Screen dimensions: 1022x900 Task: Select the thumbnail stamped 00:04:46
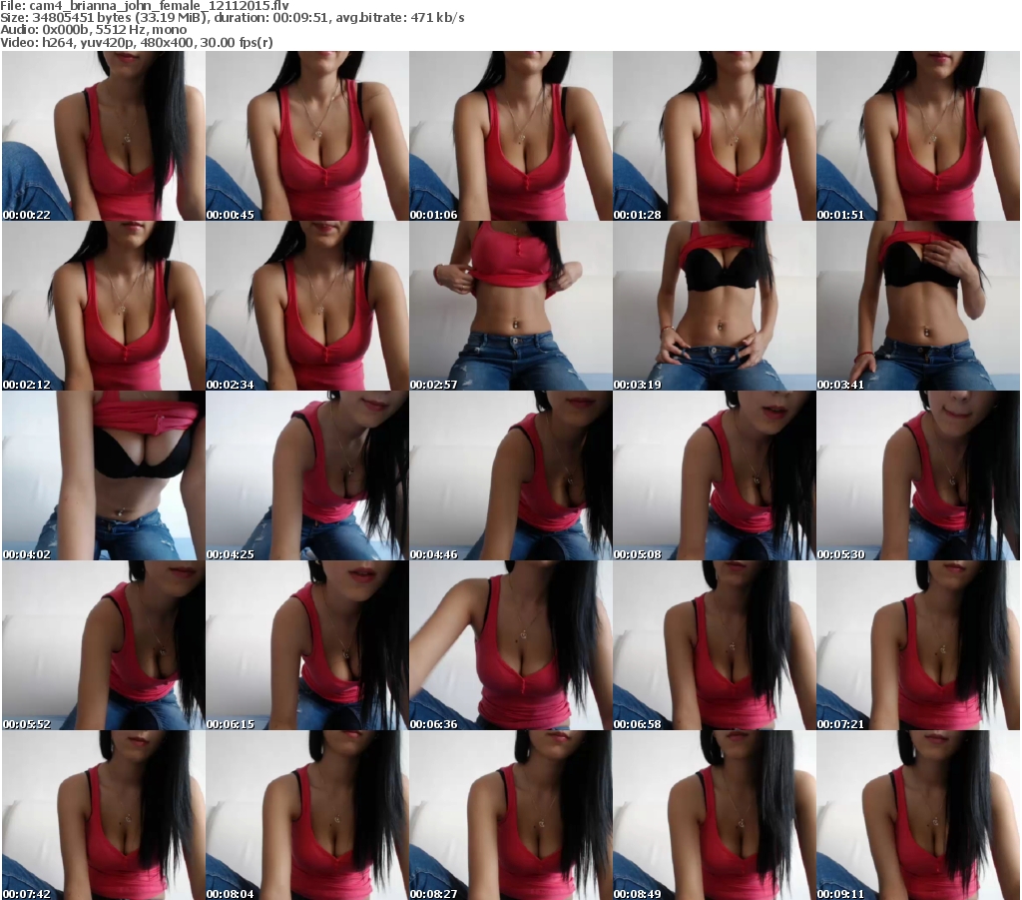coord(510,475)
